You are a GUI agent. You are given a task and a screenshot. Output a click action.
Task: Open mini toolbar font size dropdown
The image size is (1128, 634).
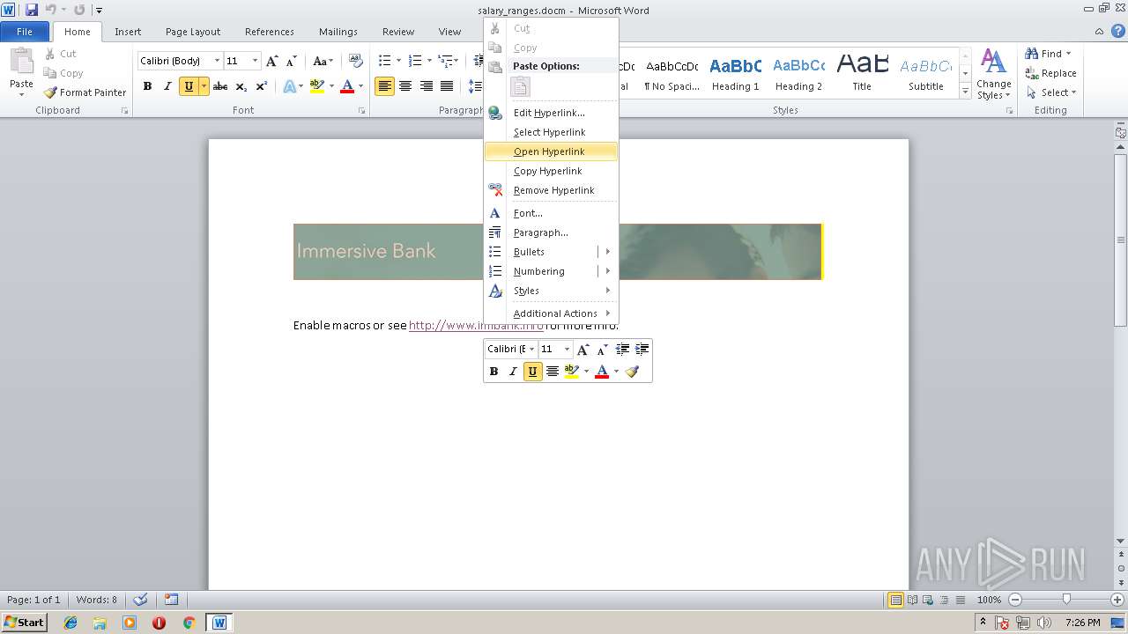coord(567,349)
